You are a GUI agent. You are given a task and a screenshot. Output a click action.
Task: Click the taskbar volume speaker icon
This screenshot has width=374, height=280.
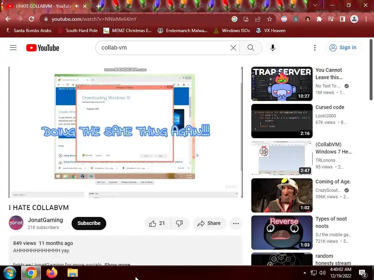(322, 273)
